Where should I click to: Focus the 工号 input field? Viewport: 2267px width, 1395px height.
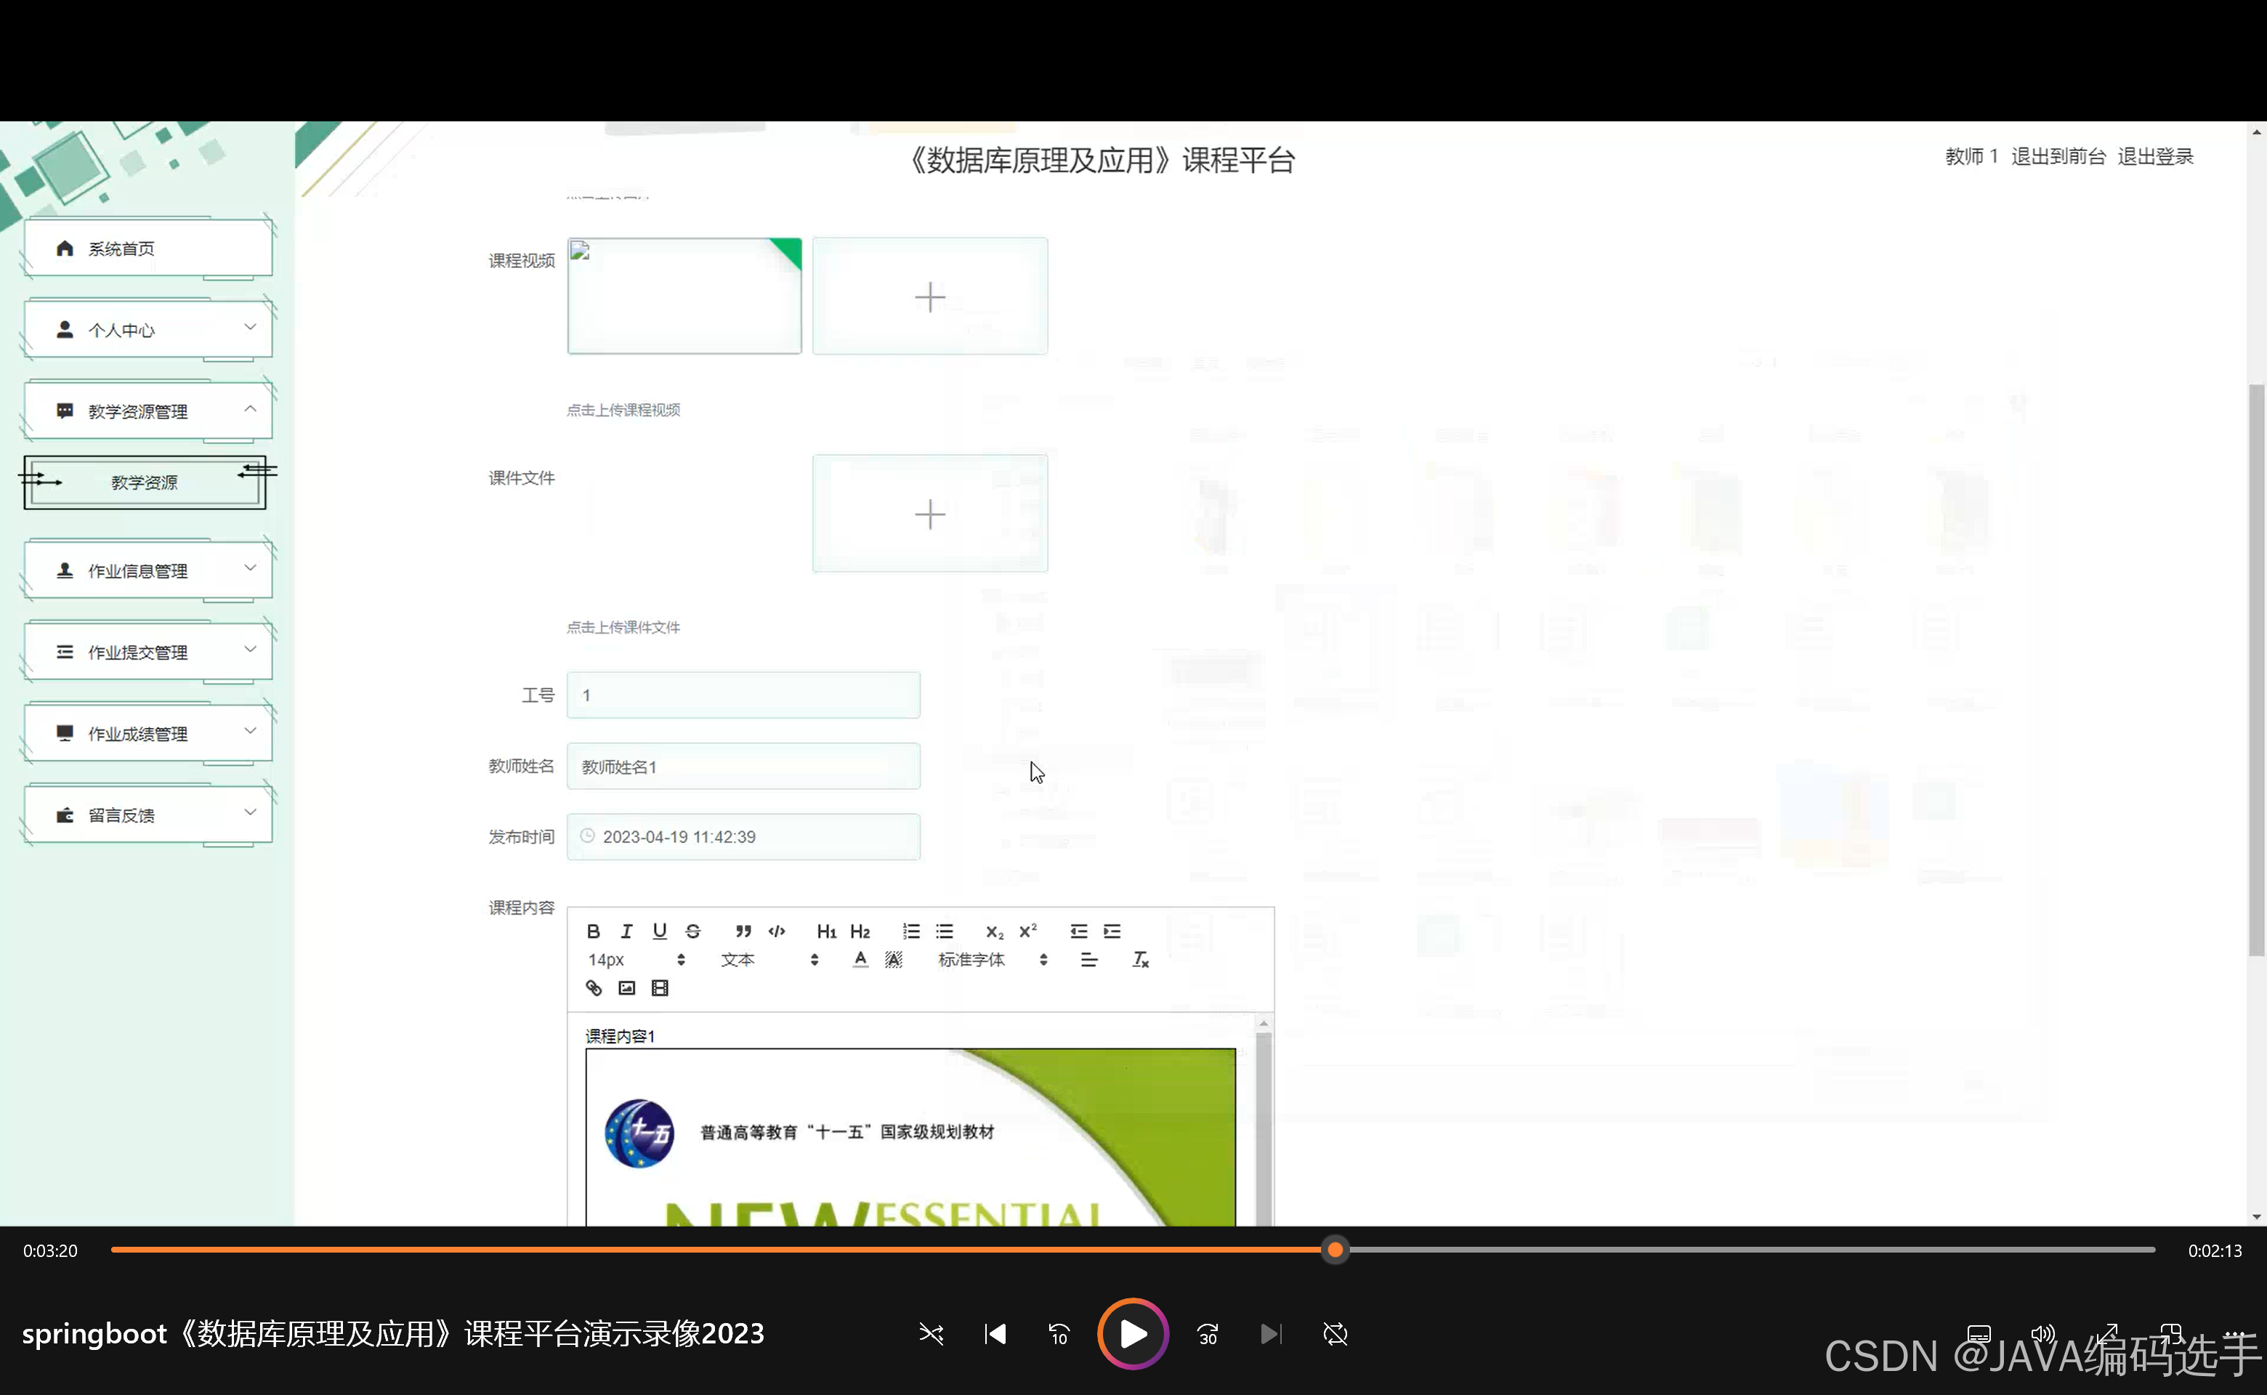coord(743,695)
